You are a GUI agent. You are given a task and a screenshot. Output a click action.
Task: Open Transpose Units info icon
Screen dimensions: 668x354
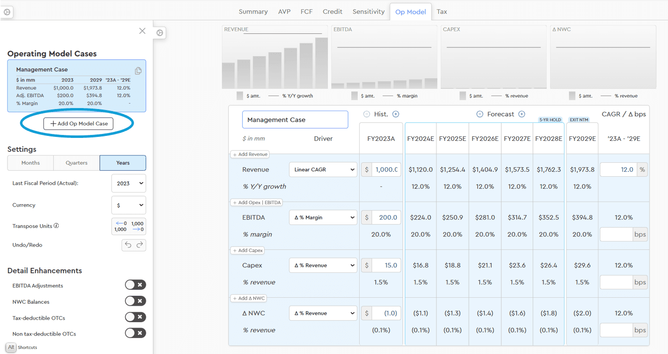click(56, 226)
